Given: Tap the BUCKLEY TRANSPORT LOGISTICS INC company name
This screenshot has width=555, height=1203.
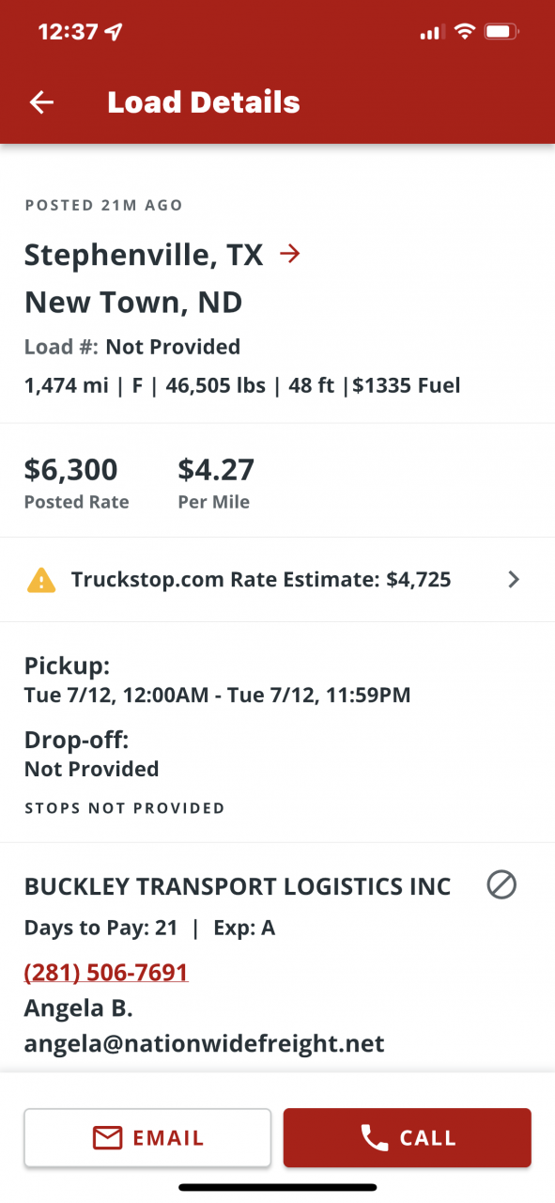Looking at the screenshot, I should click(x=238, y=886).
